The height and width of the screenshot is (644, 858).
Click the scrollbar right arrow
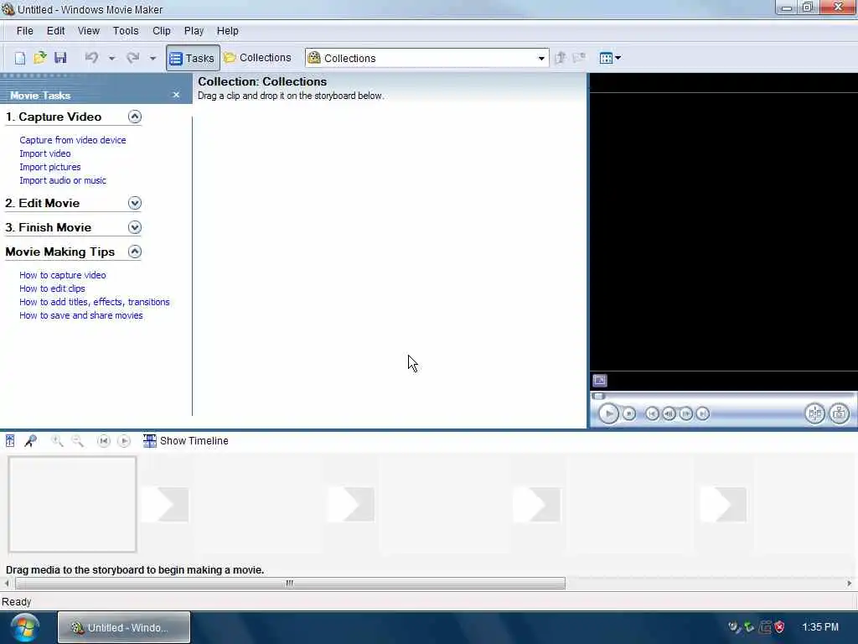click(850, 584)
